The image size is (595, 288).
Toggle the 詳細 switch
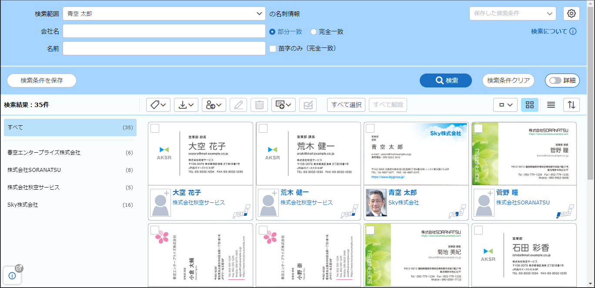point(562,80)
